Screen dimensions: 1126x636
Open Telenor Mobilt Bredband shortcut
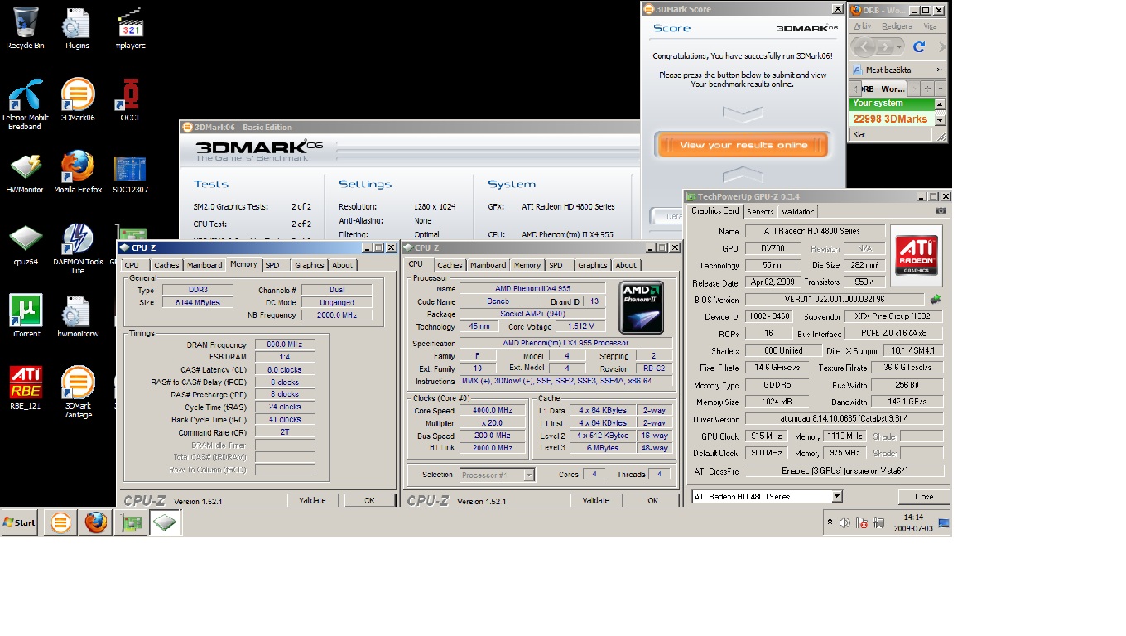[25, 104]
